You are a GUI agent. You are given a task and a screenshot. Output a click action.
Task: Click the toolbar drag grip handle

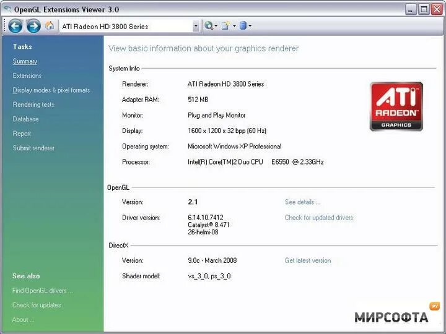4,26
